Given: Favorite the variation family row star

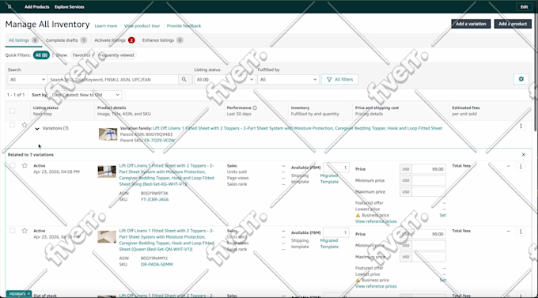Looking at the screenshot, I should pos(25,125).
